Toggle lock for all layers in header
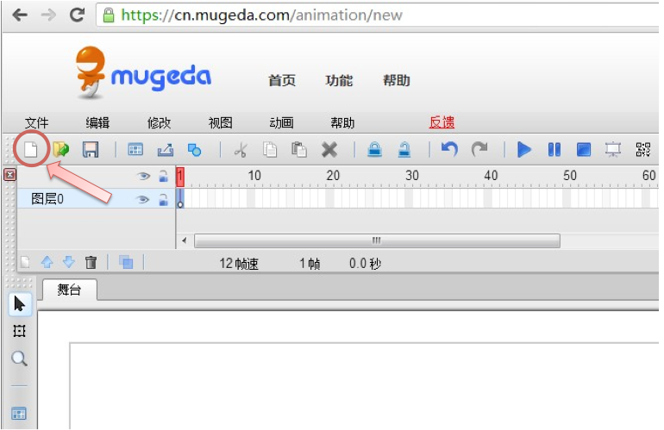664x430 pixels. pos(164,176)
